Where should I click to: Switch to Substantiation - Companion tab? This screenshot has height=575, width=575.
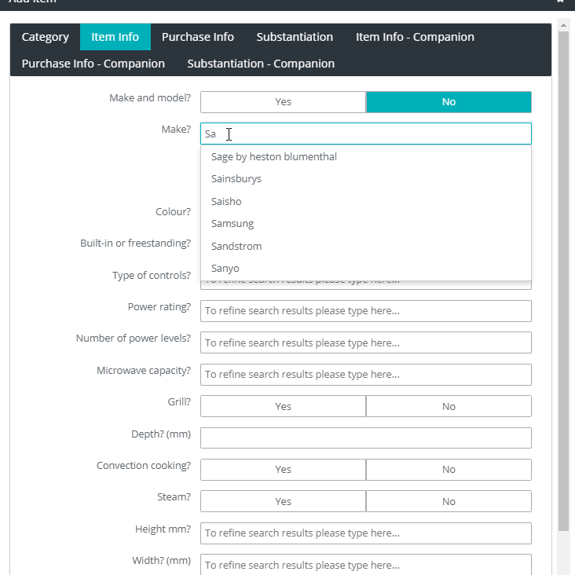(261, 64)
